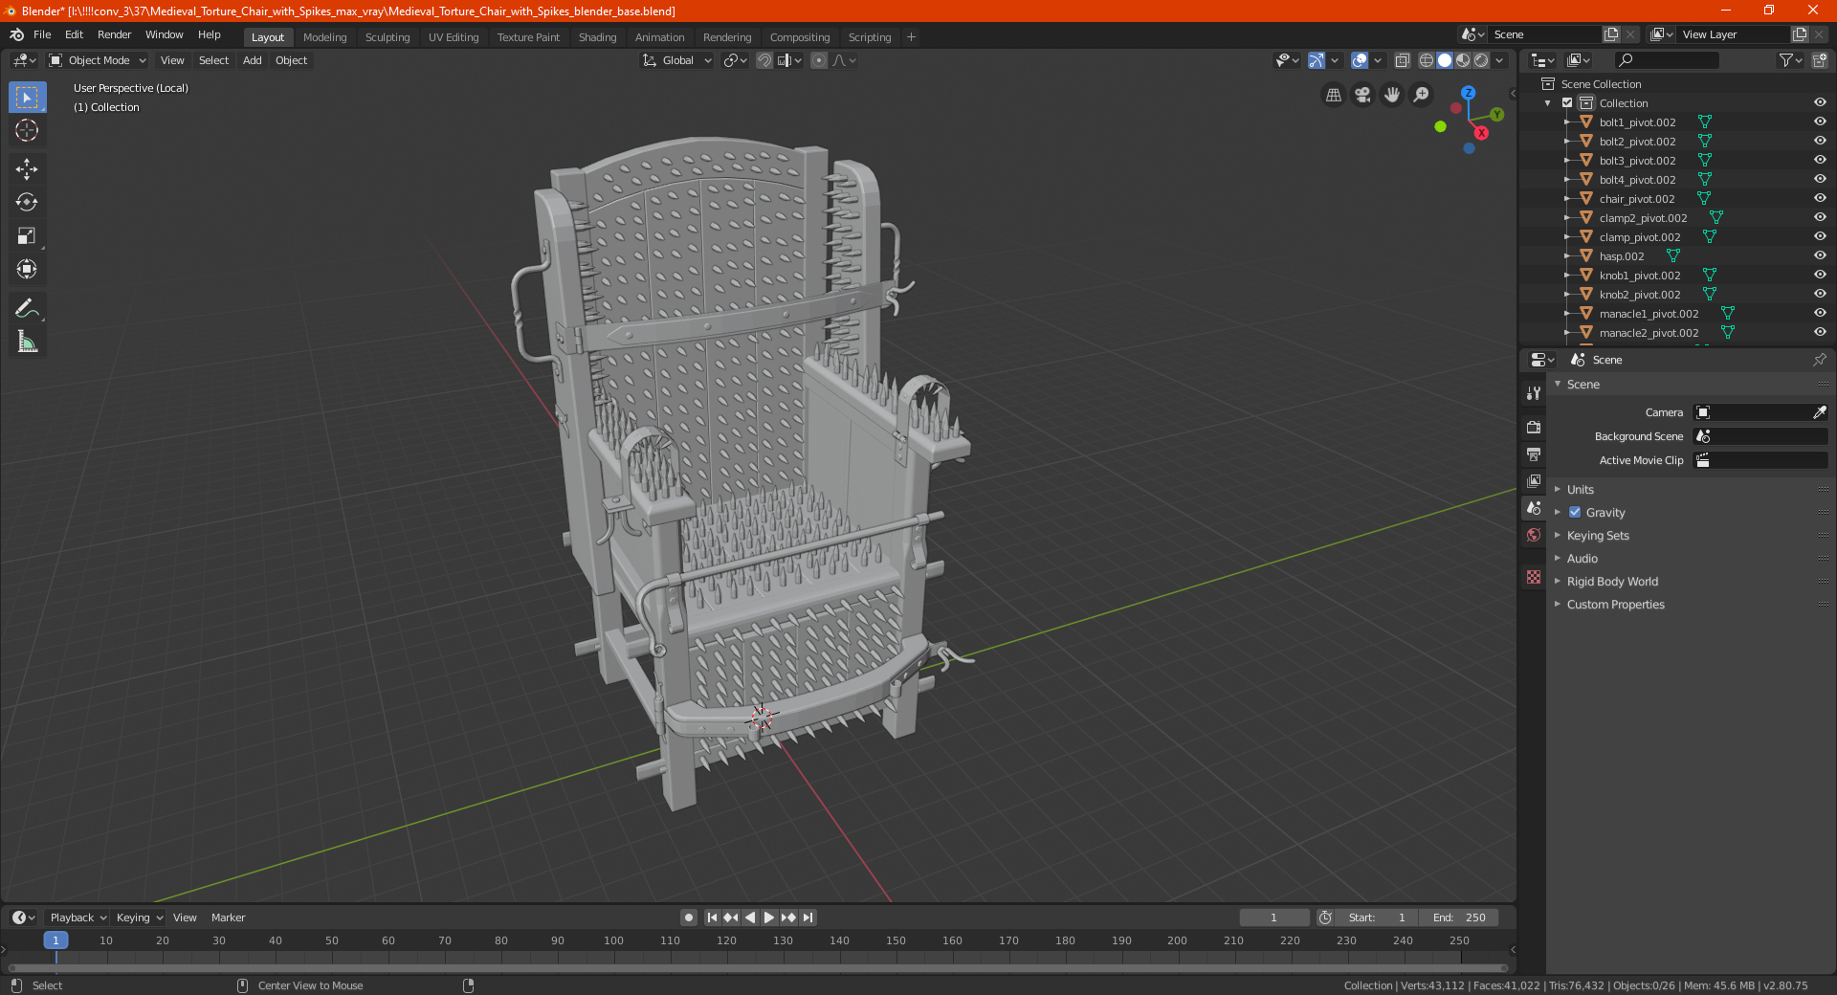The image size is (1837, 995).
Task: Toggle auto keying record button
Action: [x=688, y=918]
